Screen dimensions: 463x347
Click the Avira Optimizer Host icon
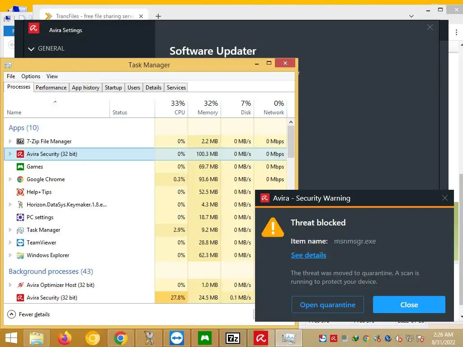pyautogui.click(x=20, y=285)
